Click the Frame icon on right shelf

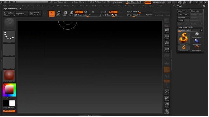tap(167, 92)
